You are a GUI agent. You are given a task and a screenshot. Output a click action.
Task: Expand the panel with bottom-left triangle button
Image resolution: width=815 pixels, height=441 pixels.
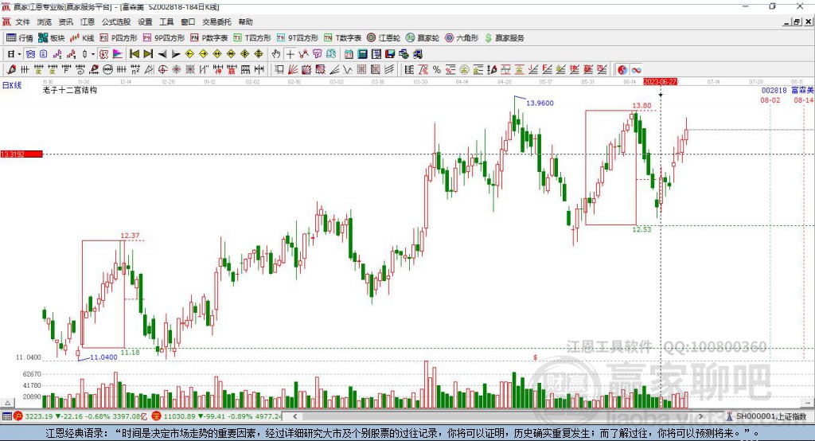click(x=7, y=403)
